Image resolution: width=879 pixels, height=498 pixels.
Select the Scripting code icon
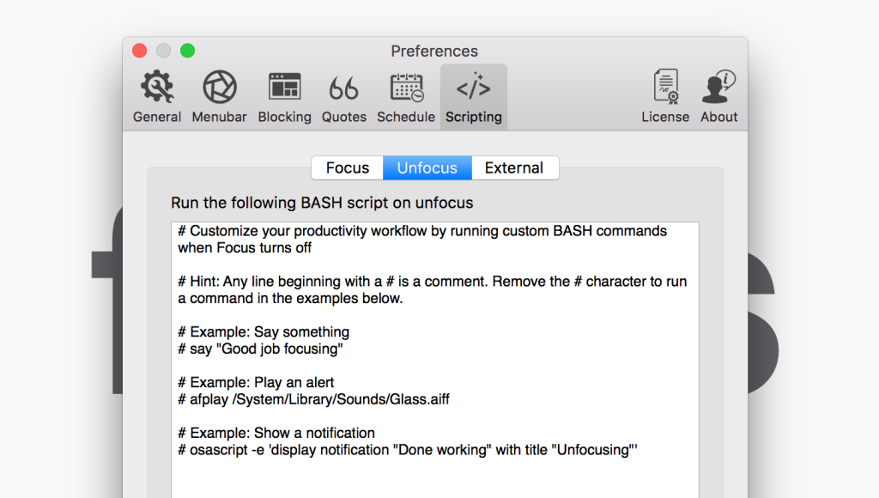point(474,87)
